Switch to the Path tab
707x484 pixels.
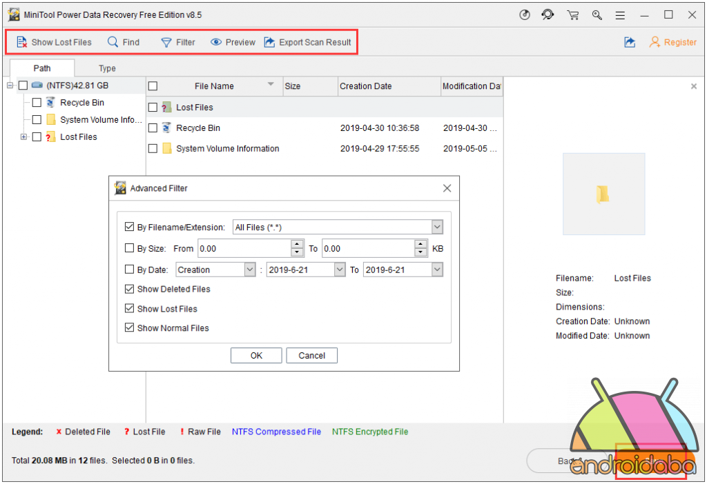click(42, 68)
